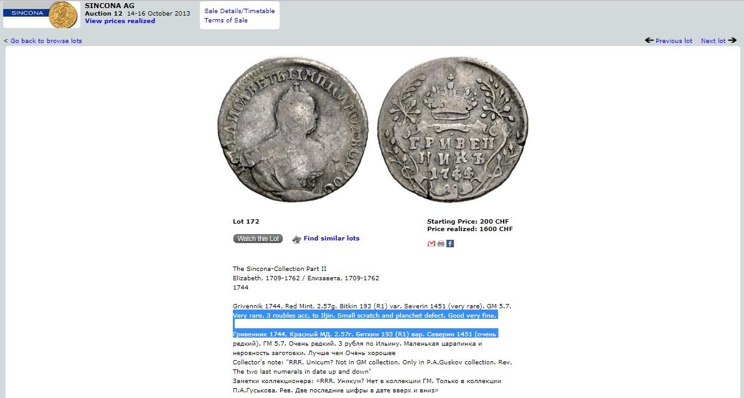Open Terms of Sale

click(226, 21)
